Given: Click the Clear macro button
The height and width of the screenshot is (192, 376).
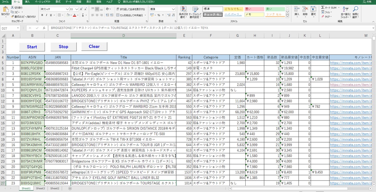Looking at the screenshot, I should coord(94,46).
